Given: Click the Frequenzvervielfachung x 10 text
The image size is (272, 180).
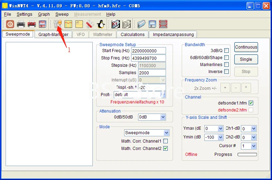Looking at the screenshot, I should tap(137, 102).
